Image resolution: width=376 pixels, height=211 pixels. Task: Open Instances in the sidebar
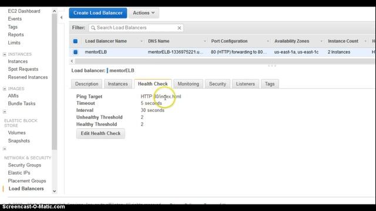(x=18, y=62)
